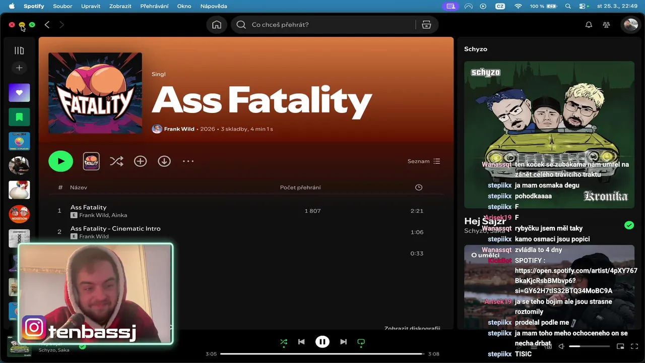Open the mini player
This screenshot has height=363, width=645.
620,346
